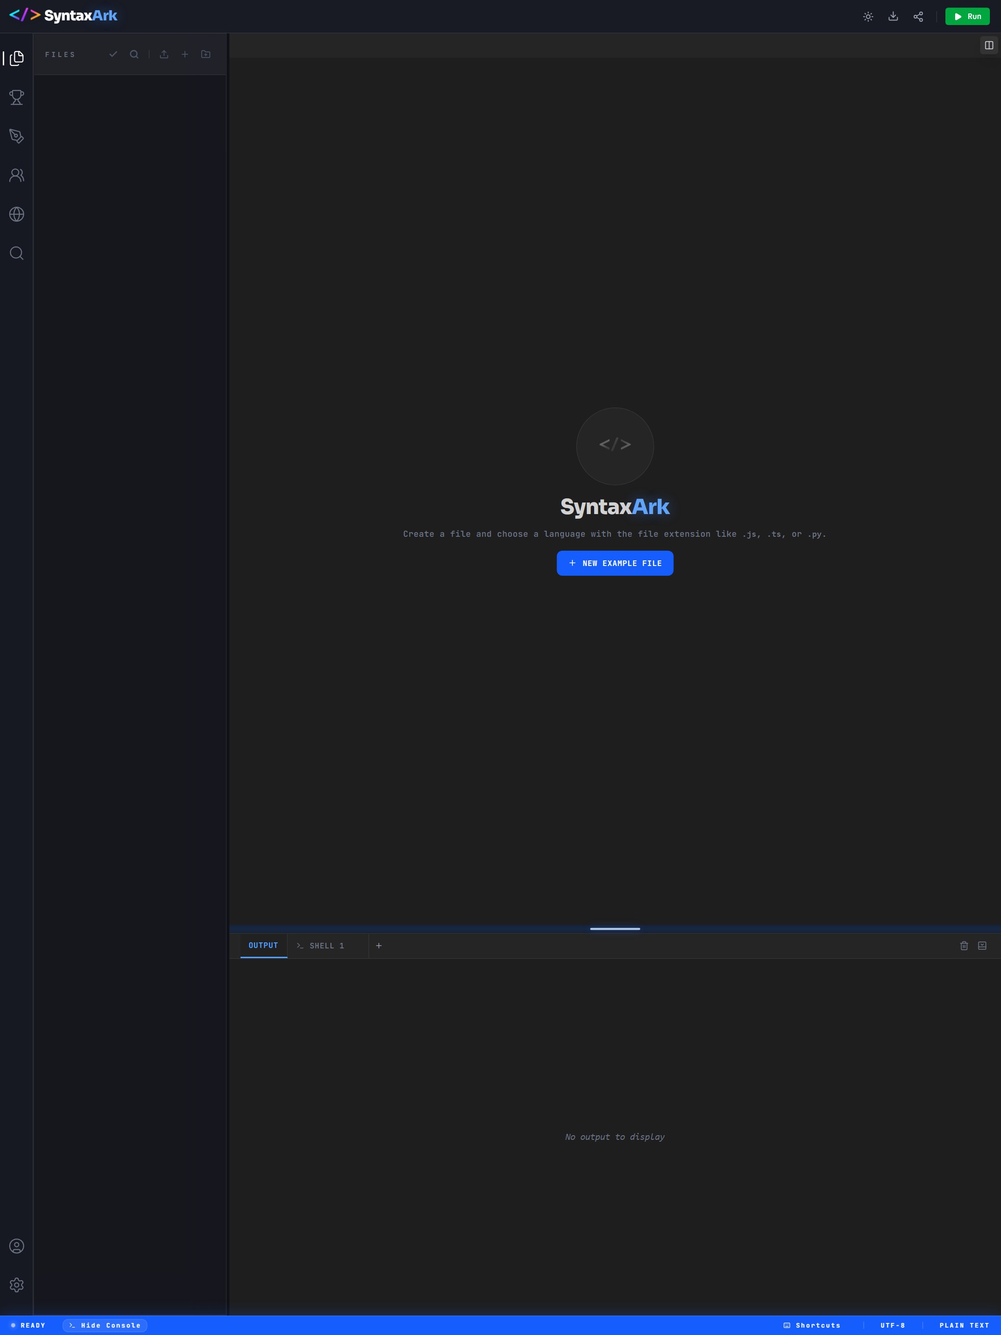The image size is (1001, 1335).
Task: Open the trophy challenges sidebar icon
Action: pos(17,97)
